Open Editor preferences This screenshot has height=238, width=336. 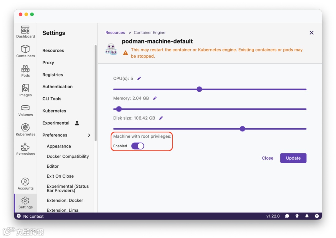pos(53,166)
